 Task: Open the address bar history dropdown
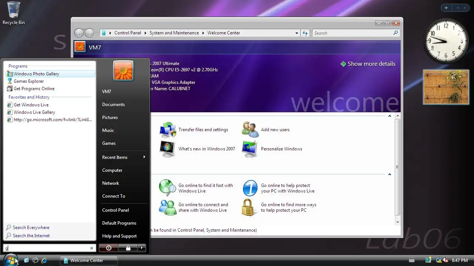297,33
